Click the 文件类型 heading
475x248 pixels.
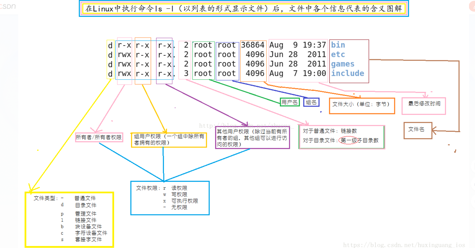tap(46, 198)
